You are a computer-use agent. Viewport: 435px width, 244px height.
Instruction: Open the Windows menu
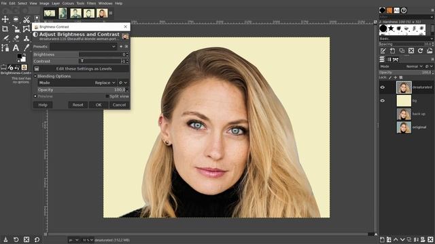click(x=105, y=3)
